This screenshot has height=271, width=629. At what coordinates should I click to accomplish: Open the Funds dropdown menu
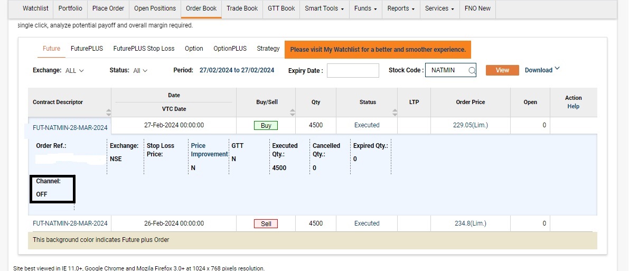[365, 8]
